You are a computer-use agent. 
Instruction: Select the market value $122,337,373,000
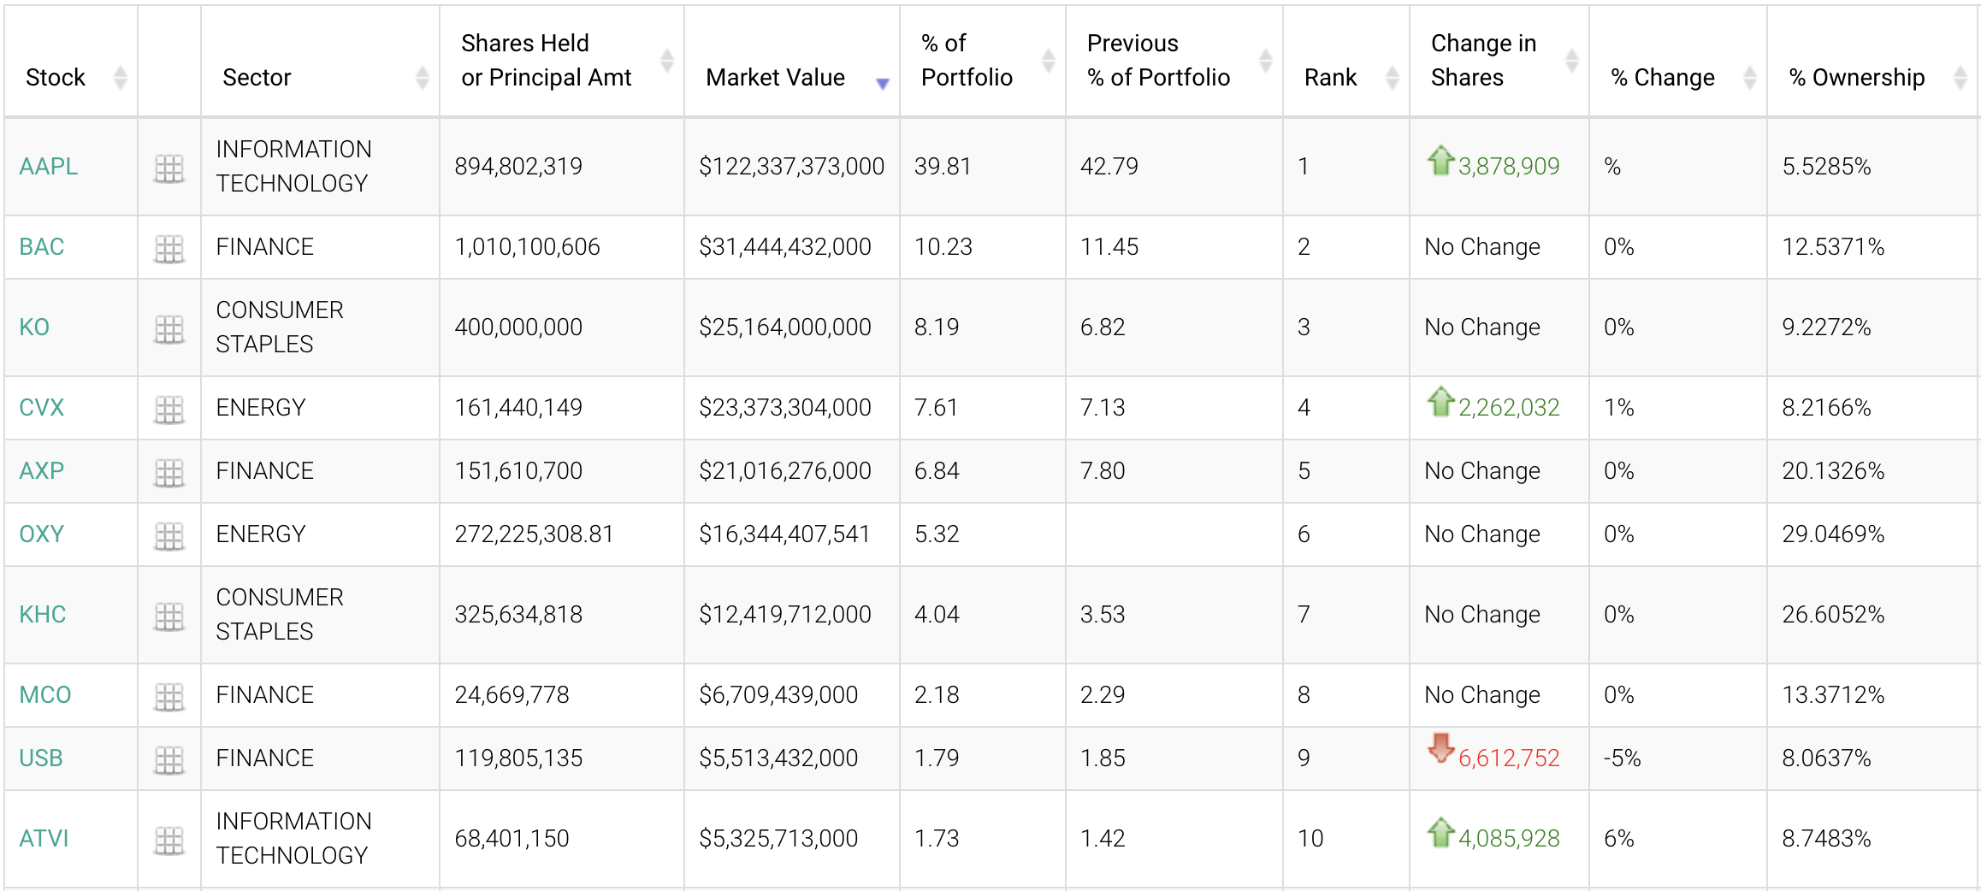791,166
